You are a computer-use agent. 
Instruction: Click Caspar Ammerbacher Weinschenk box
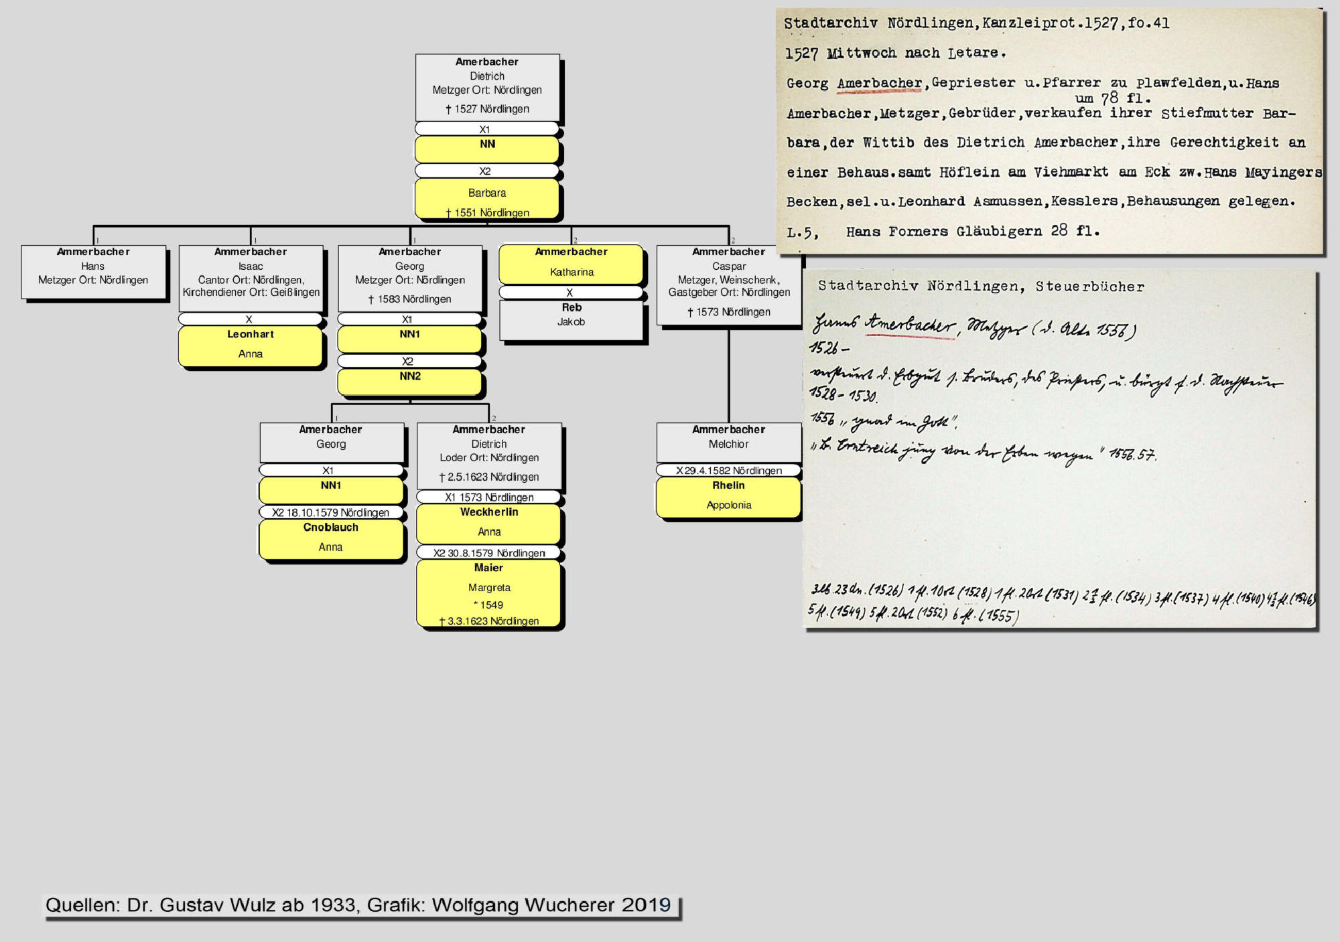pos(728,284)
